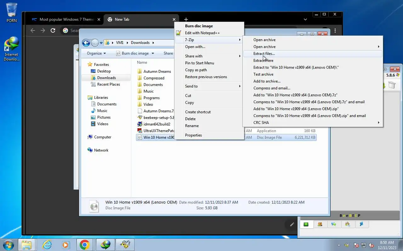Open the CRC SHA submenu
The image size is (403, 251).
[x=313, y=123]
